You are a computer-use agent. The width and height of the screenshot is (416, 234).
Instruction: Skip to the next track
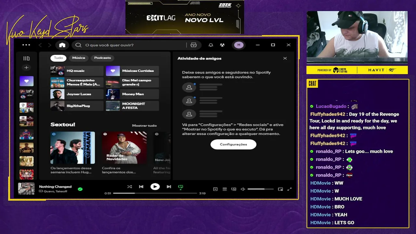pyautogui.click(x=169, y=187)
